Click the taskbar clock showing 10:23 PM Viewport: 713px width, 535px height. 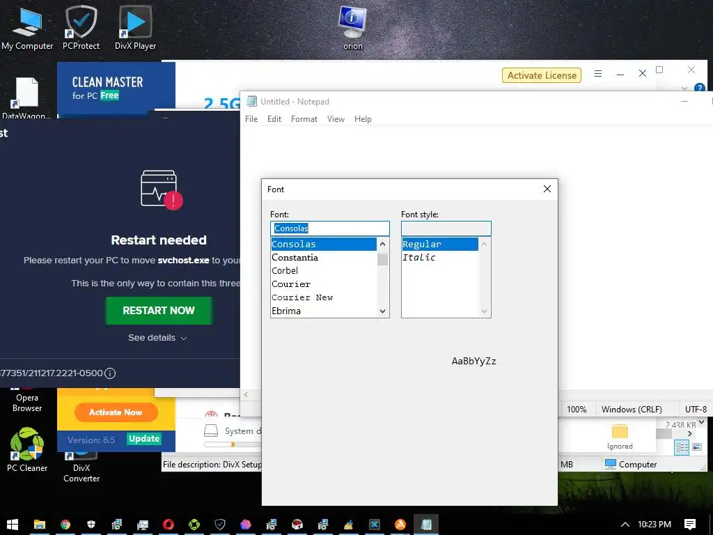[x=655, y=525]
